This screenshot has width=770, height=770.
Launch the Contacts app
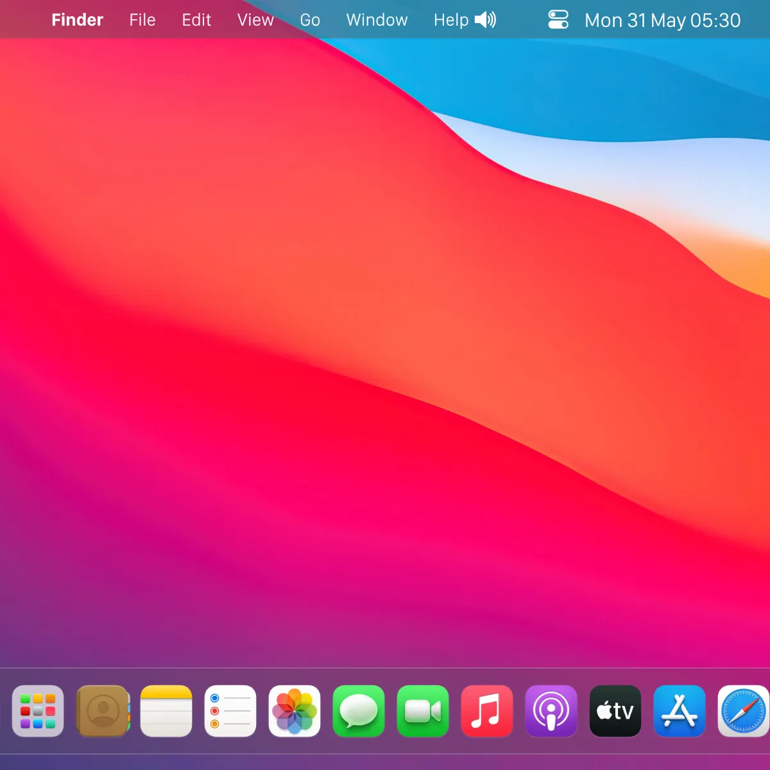[103, 711]
